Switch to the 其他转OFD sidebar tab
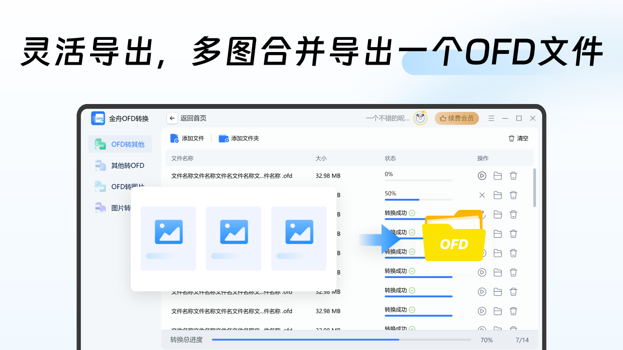 point(119,165)
